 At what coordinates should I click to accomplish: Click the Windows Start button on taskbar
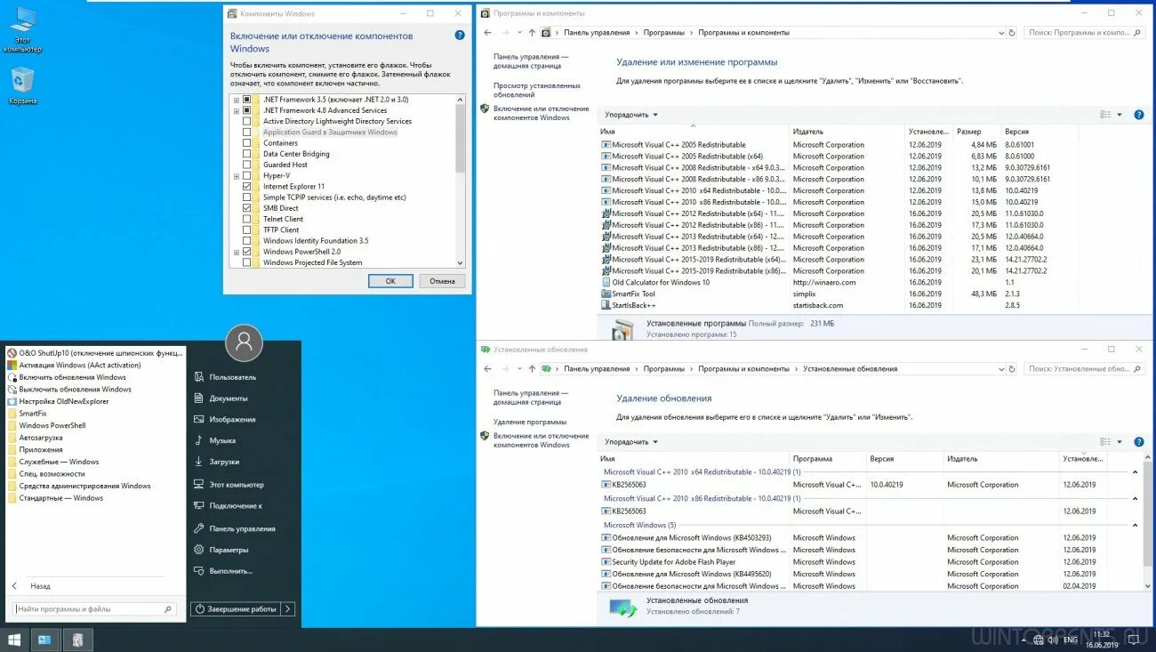coord(14,640)
